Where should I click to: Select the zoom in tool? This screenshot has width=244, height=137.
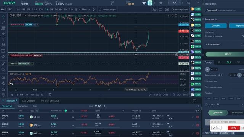(3, 70)
